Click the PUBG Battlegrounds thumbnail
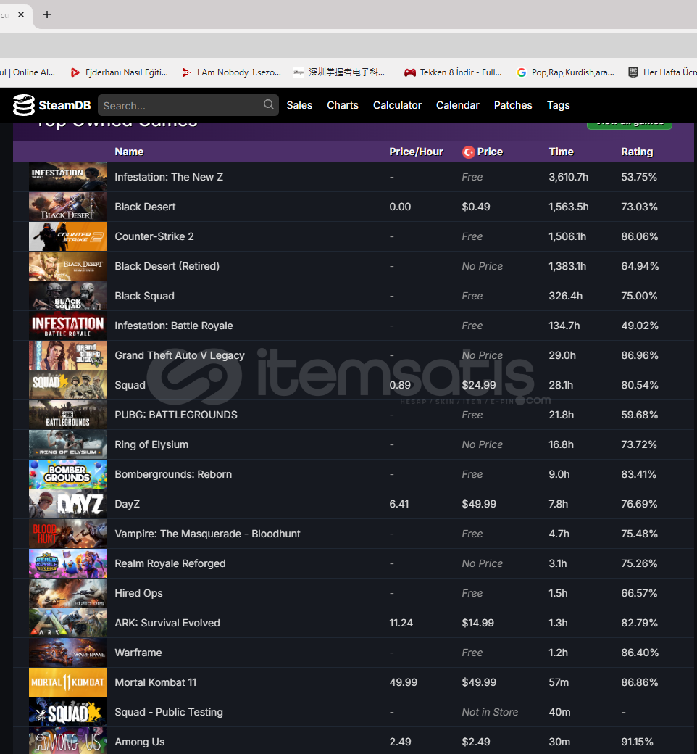 click(x=68, y=415)
